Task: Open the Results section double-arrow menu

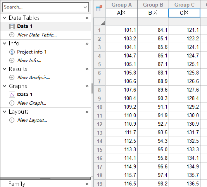Action: pyautogui.click(x=87, y=69)
